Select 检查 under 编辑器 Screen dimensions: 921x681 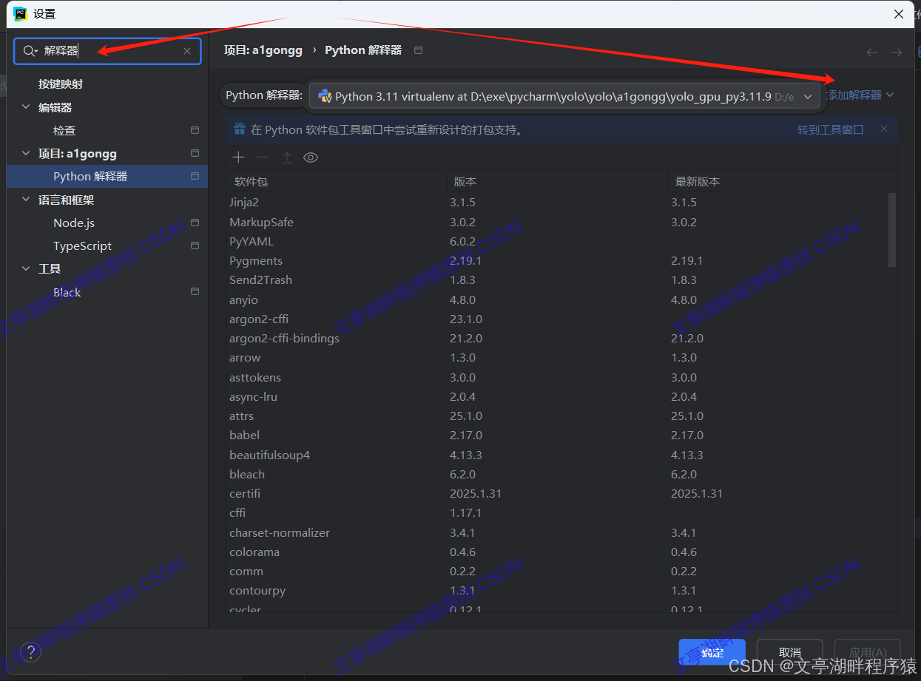[x=64, y=130]
